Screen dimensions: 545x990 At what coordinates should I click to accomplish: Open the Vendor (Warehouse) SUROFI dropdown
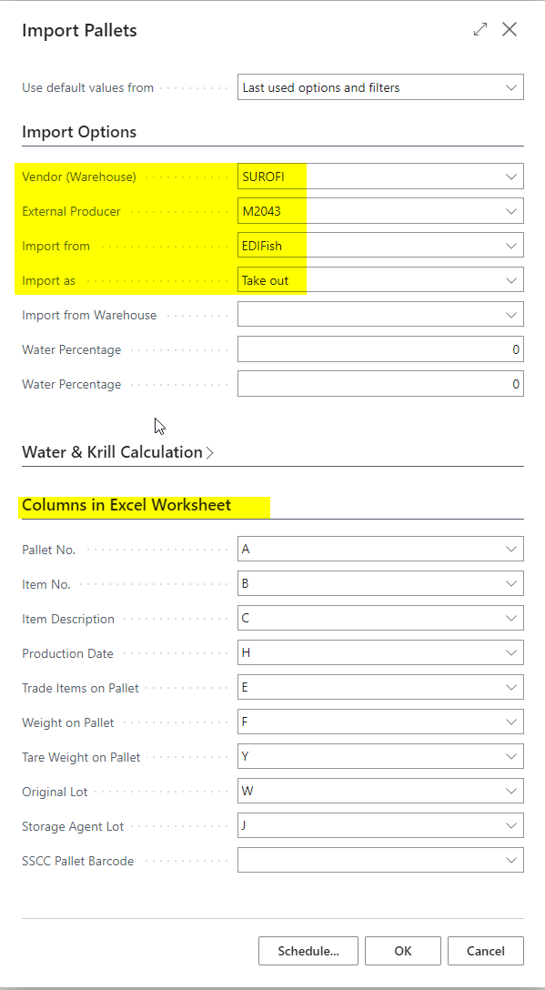pyautogui.click(x=381, y=177)
